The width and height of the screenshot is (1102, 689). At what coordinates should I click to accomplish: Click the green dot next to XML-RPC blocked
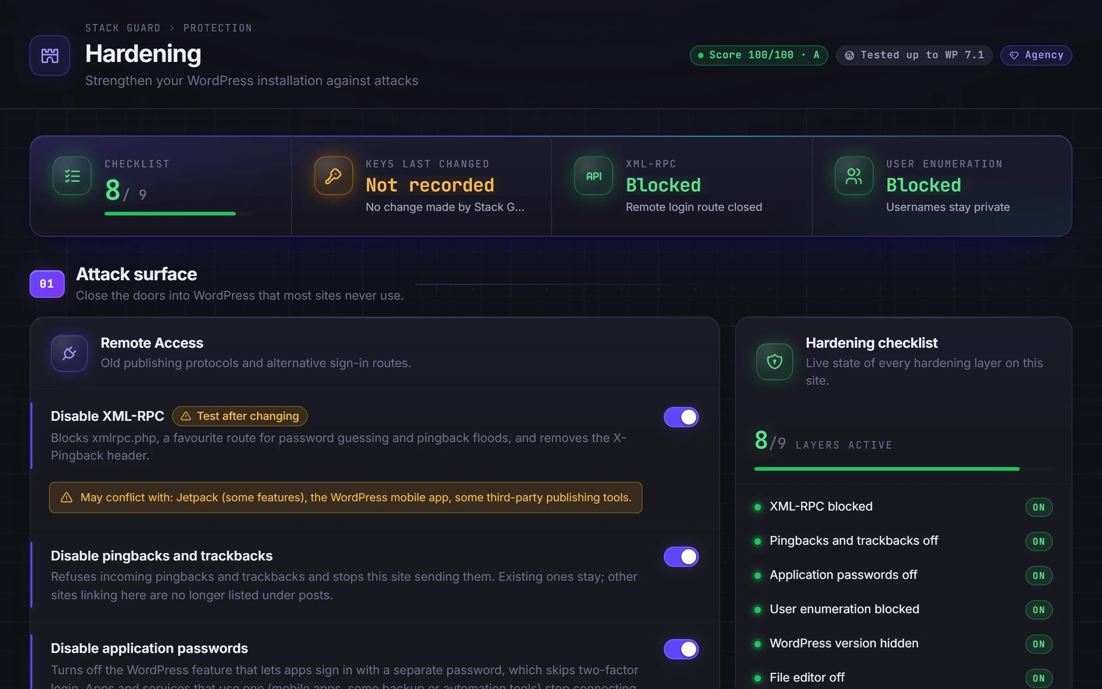pyautogui.click(x=758, y=507)
